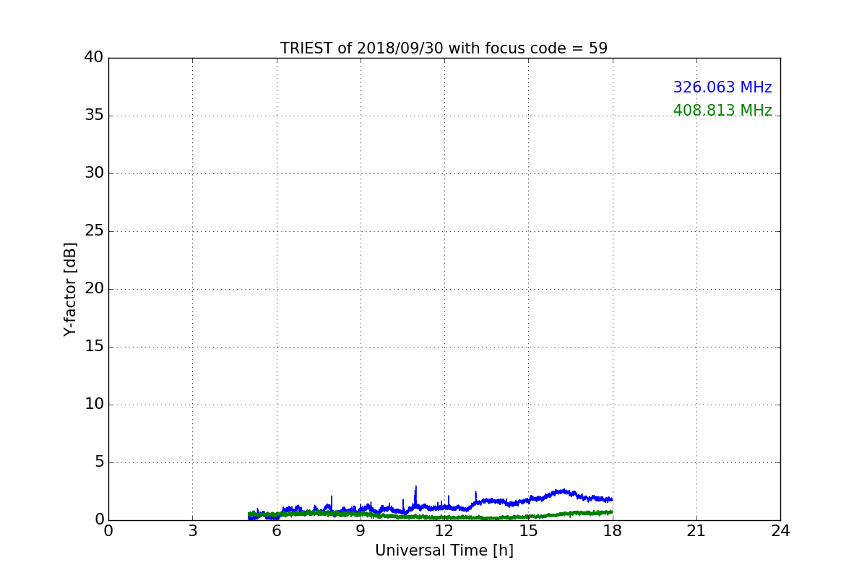Screen dimensions: 867x578
Task: Click the Y-factor [dB] axis label
Action: pyautogui.click(x=70, y=289)
